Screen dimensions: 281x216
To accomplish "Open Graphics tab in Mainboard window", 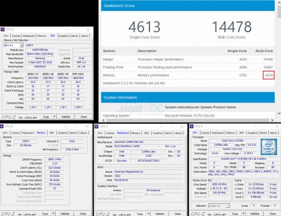I will [x=157, y=133].
